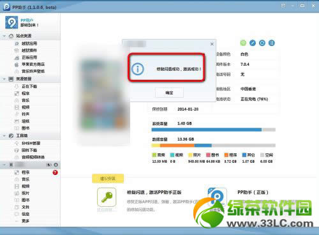This screenshot has height=235, width=319.
Task: Click the blue refresh icon
Action: click(x=262, y=43)
